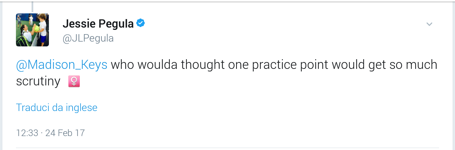Image resolution: width=455 pixels, height=150 pixels.
Task: Click the divider line below the timestamp
Action: (x=227, y=148)
